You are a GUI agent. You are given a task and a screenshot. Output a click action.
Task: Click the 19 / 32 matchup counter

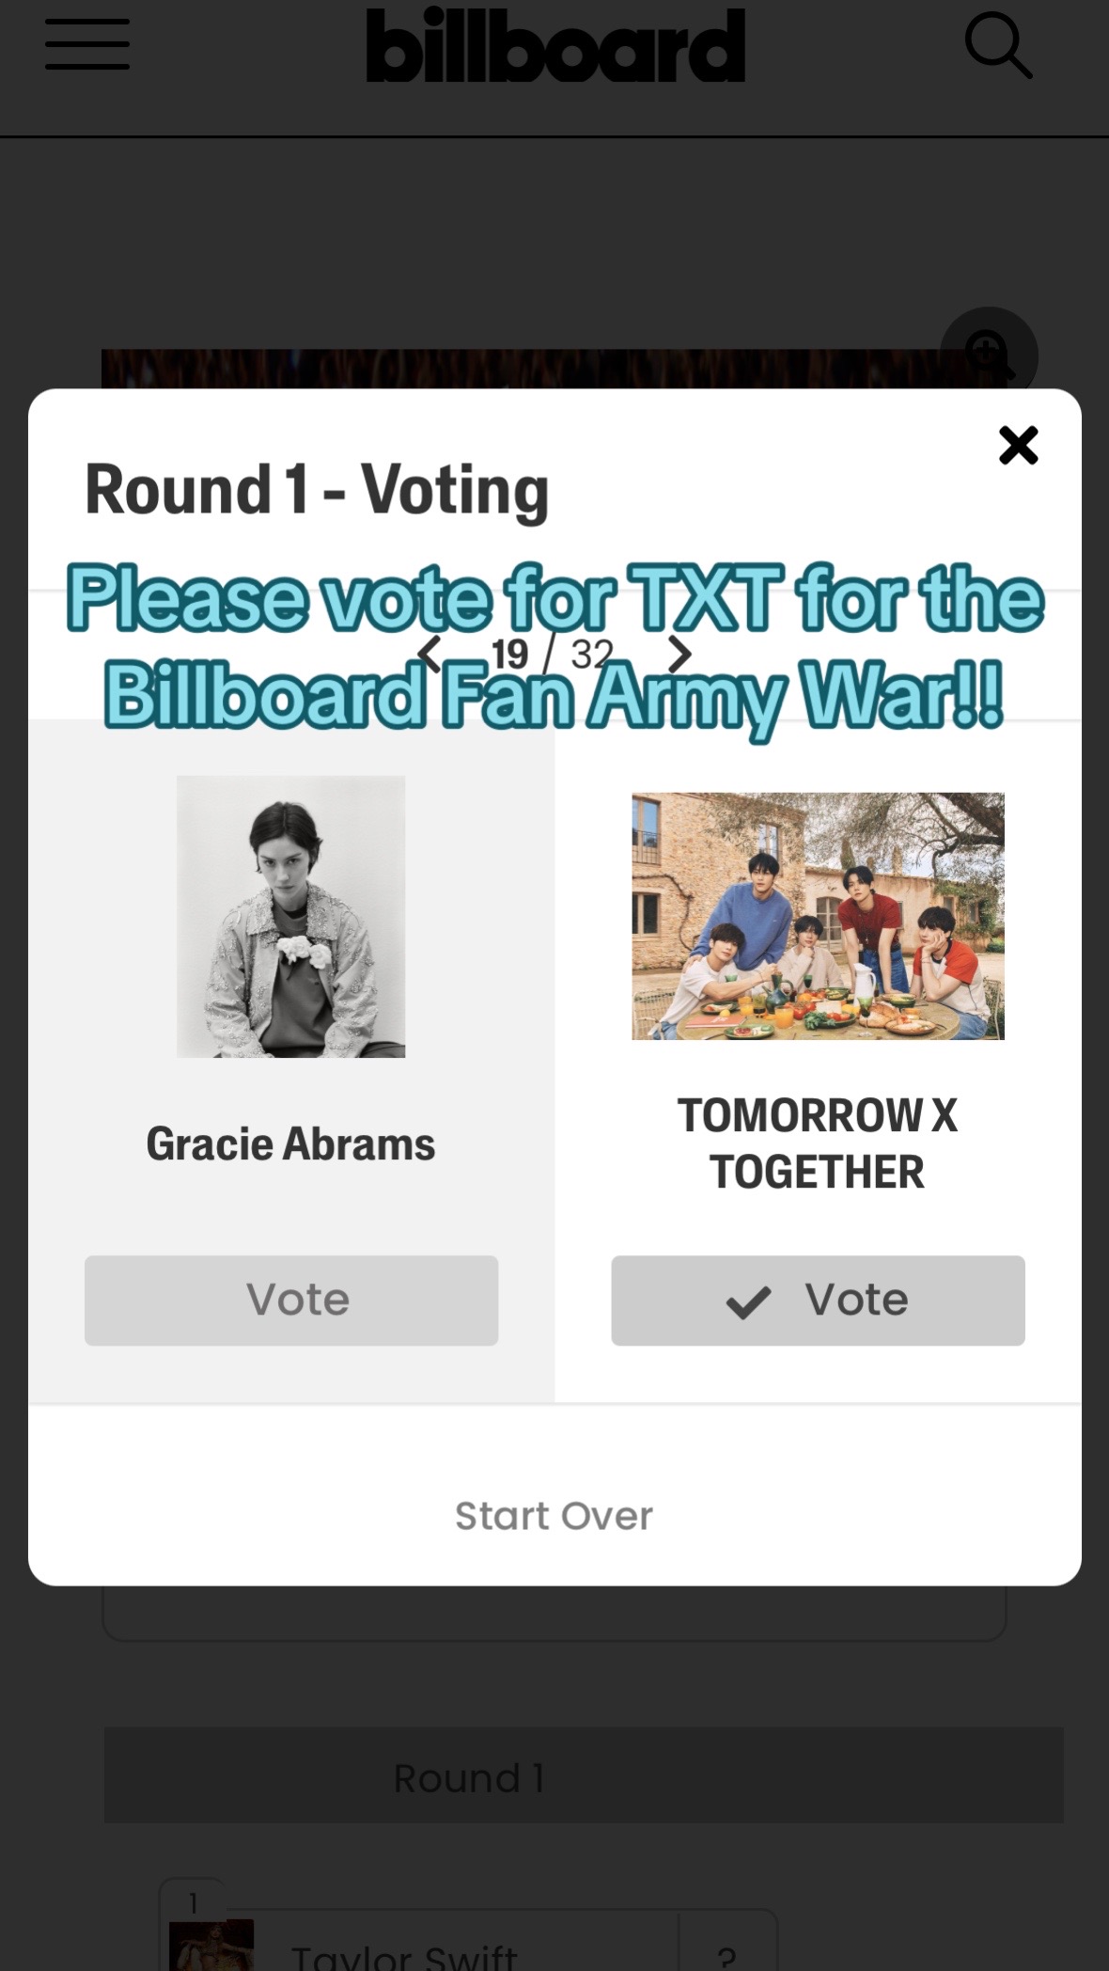(x=553, y=654)
